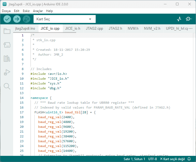The width and height of the screenshot is (196, 162).
Task: Open the Boards Manager sidebar panel
Action: pyautogui.click(x=7, y=45)
